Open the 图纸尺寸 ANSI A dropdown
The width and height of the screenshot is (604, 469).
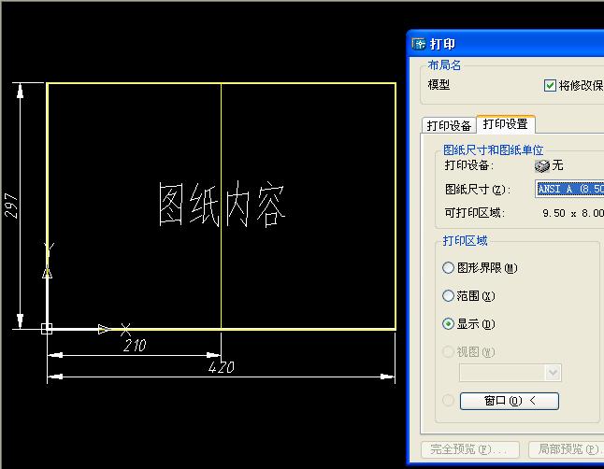pyautogui.click(x=569, y=189)
